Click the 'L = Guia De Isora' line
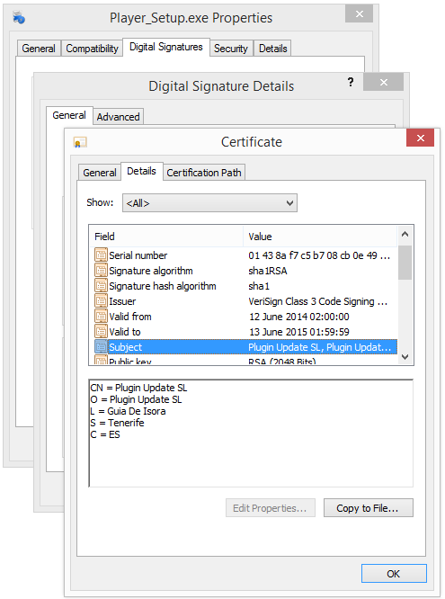Image resolution: width=445 pixels, height=599 pixels. (x=128, y=411)
